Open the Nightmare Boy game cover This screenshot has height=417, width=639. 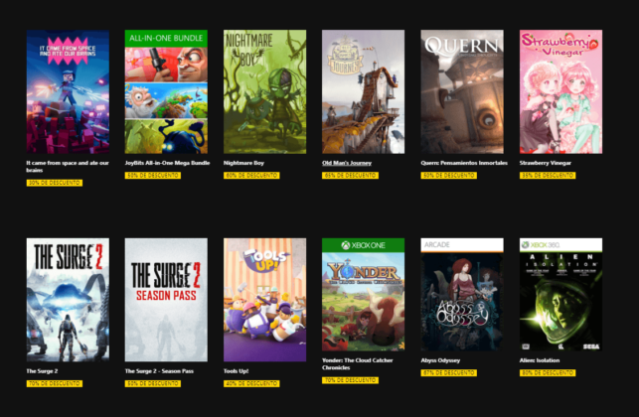click(x=264, y=91)
